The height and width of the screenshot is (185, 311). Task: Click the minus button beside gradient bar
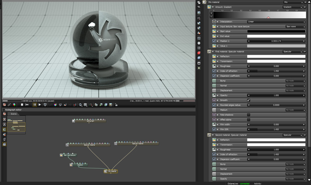point(211,17)
